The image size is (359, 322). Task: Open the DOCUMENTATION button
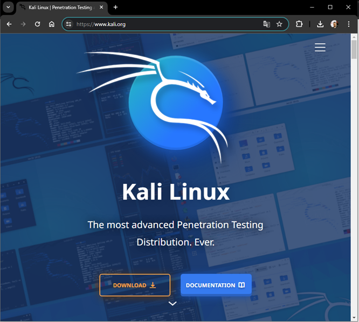216,285
